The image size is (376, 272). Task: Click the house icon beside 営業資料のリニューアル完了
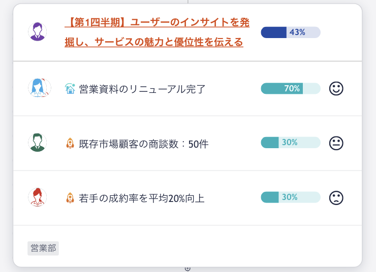(70, 89)
